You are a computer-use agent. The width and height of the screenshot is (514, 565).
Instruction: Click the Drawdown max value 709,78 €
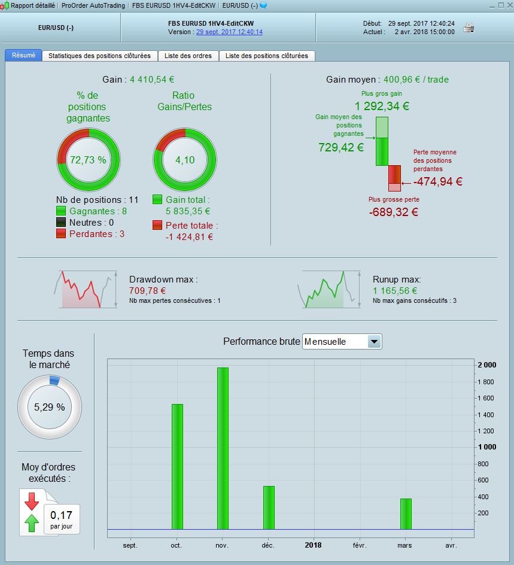click(147, 290)
